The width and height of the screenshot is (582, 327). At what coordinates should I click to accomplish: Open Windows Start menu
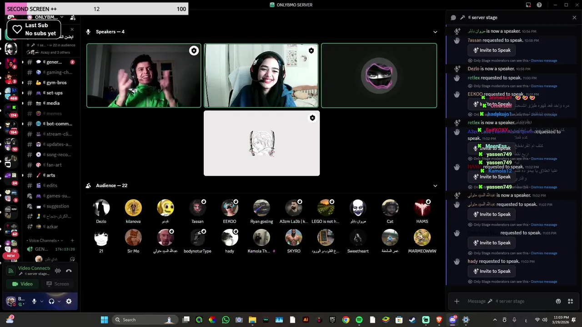coord(104,320)
